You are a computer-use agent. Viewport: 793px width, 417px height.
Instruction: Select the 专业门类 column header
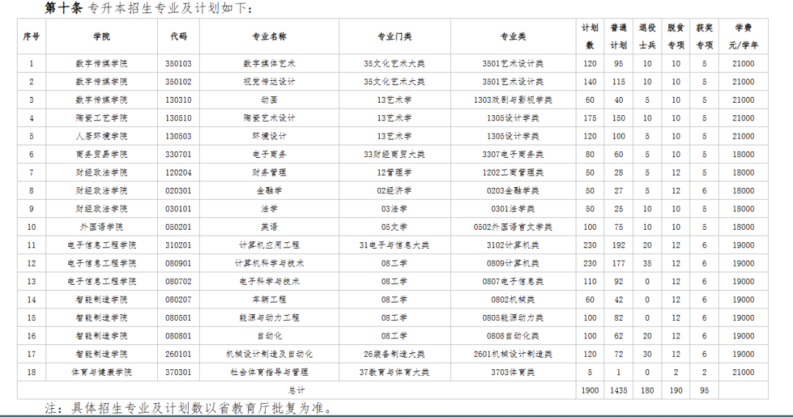tap(394, 37)
